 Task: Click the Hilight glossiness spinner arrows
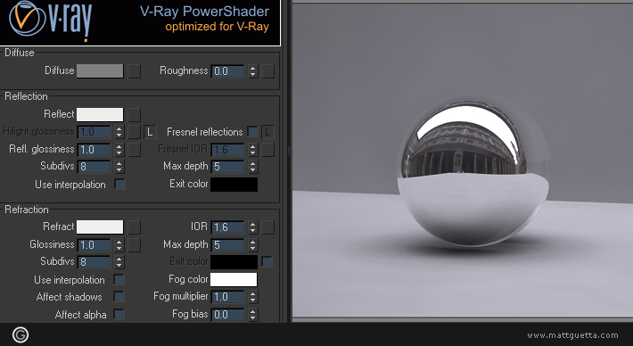(119, 132)
